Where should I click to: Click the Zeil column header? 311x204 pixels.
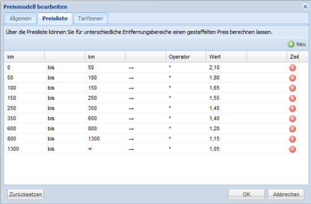coord(293,57)
